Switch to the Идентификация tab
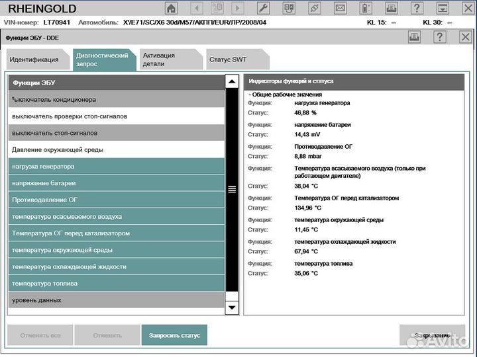Screen dimensions: 477x357 (x=38, y=59)
